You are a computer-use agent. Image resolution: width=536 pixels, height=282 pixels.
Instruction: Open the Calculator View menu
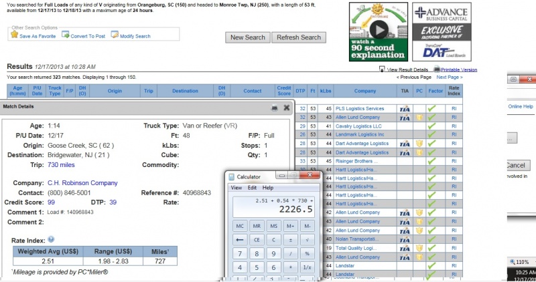(237, 188)
